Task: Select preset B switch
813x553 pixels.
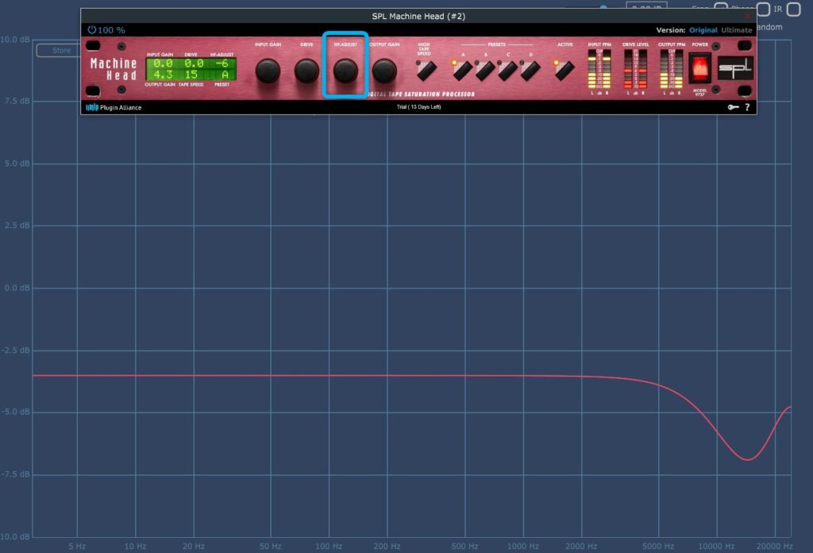Action: tap(486, 71)
